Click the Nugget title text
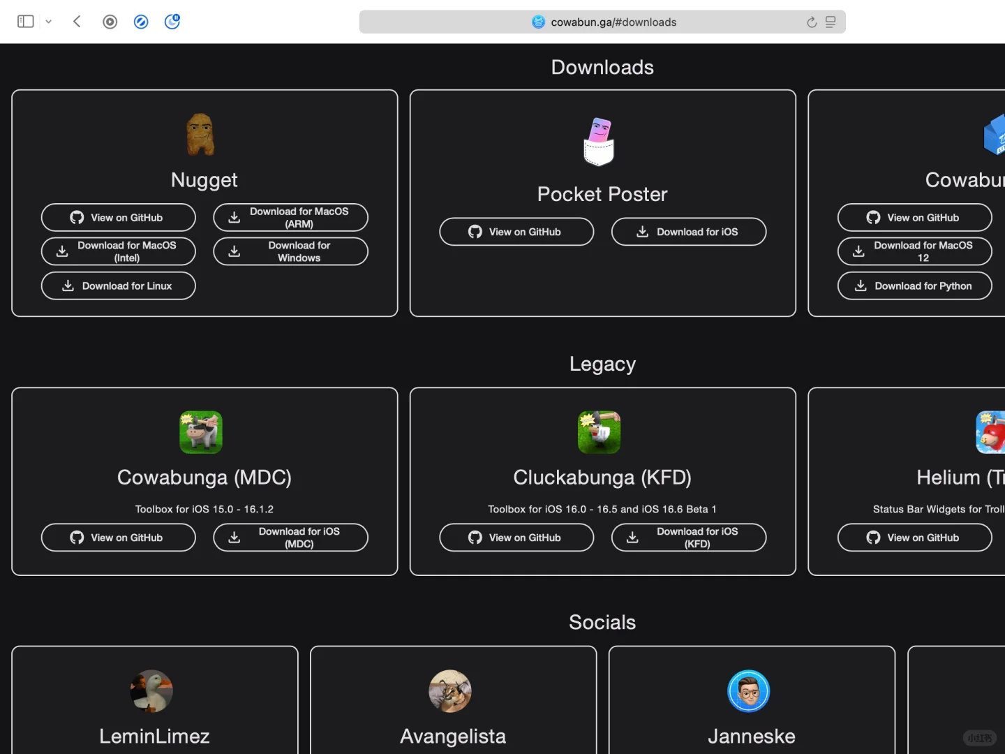The height and width of the screenshot is (754, 1005). [x=204, y=180]
